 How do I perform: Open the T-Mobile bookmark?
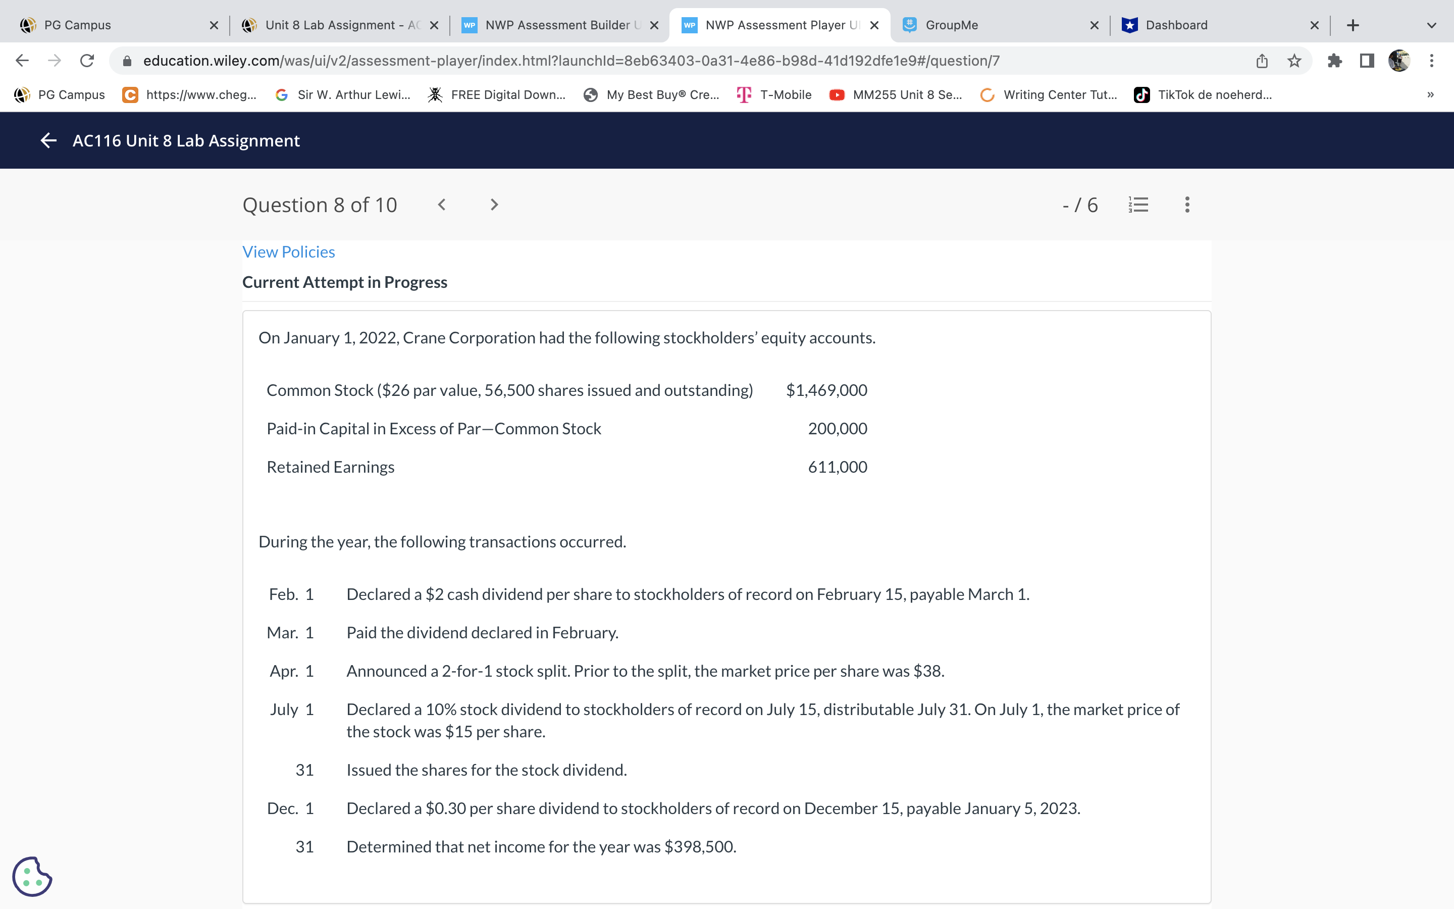point(774,95)
